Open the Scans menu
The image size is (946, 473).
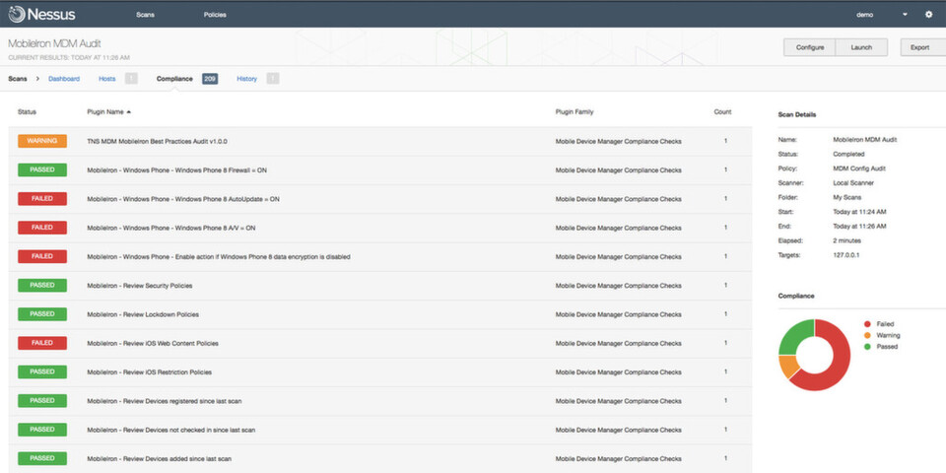146,15
